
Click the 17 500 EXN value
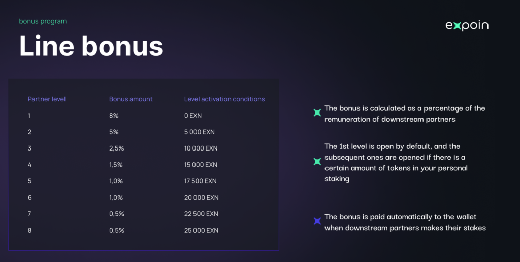[x=200, y=181]
